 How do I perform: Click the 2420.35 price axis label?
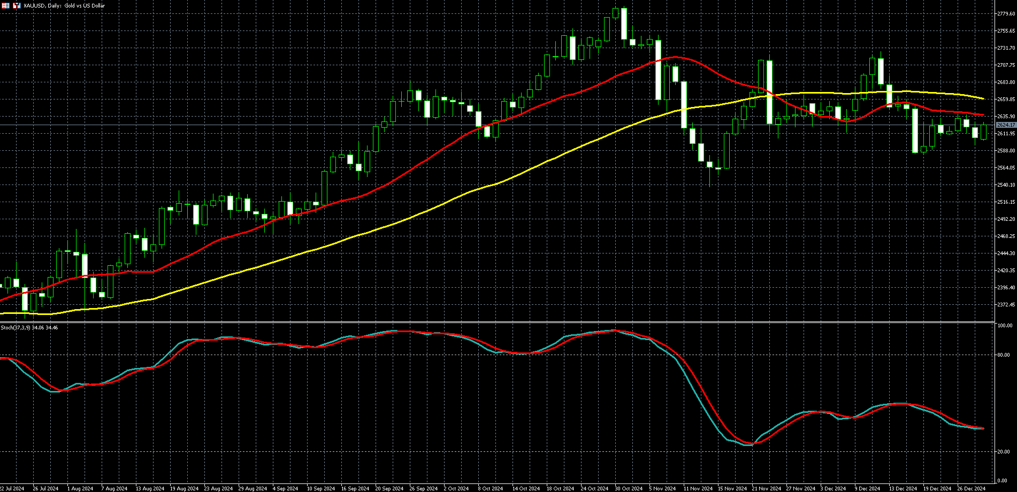pos(1006,271)
